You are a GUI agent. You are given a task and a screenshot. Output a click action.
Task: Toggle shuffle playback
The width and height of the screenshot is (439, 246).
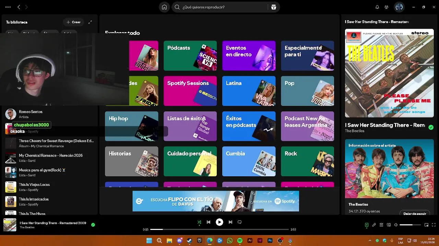[x=199, y=222]
